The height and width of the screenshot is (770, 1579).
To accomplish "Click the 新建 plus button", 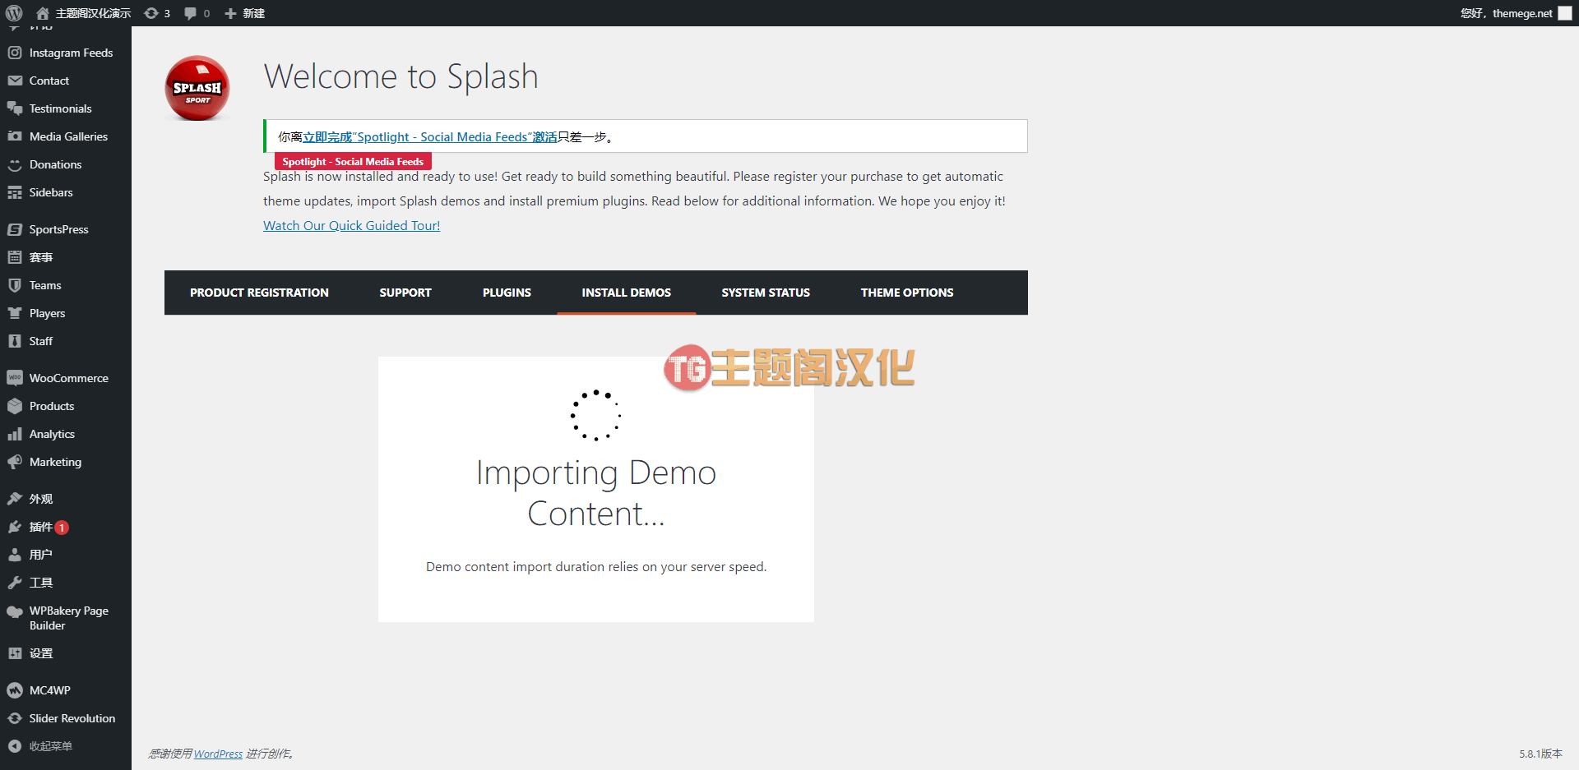I will (244, 13).
